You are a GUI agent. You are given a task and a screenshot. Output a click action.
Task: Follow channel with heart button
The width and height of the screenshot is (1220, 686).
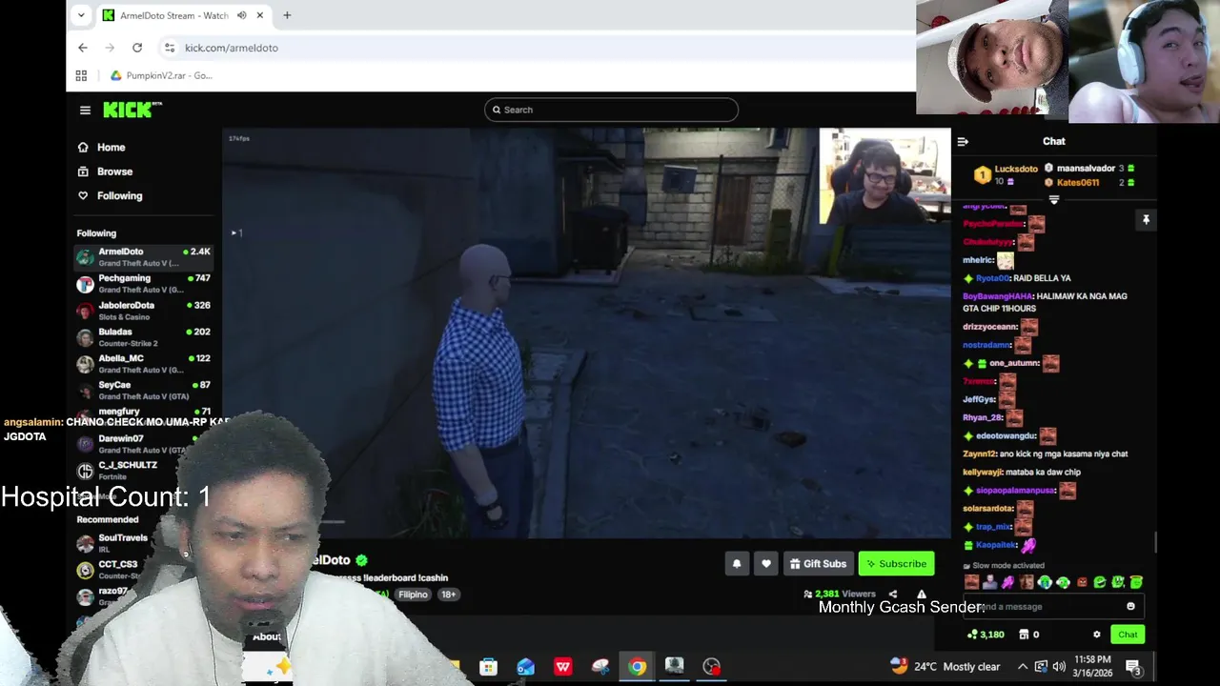click(x=766, y=564)
